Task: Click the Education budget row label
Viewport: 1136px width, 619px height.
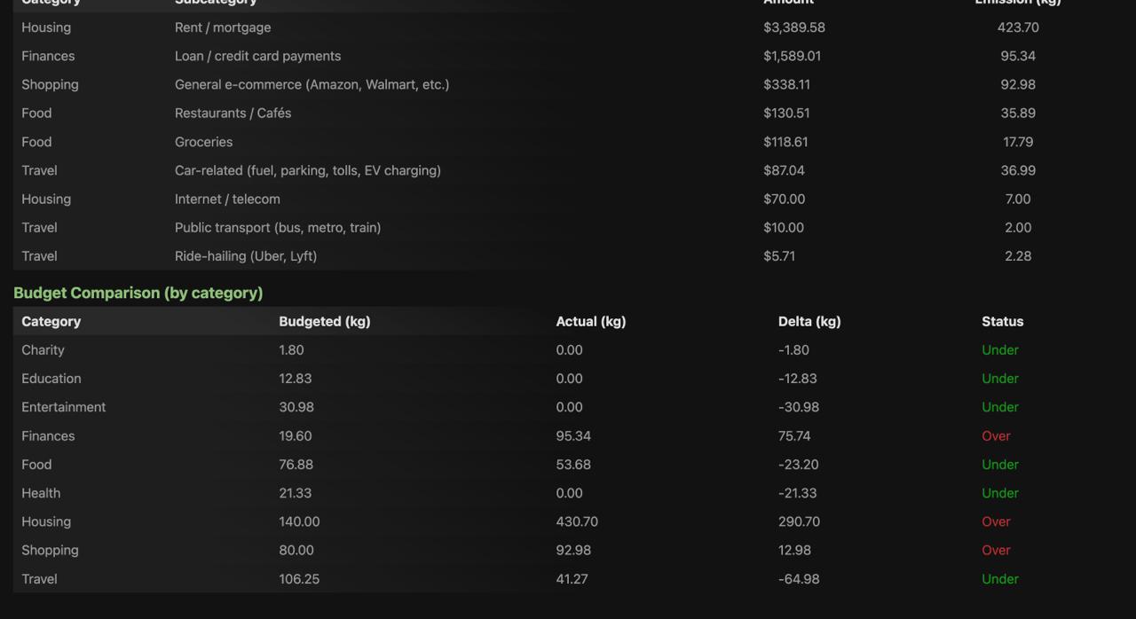Action: tap(51, 379)
